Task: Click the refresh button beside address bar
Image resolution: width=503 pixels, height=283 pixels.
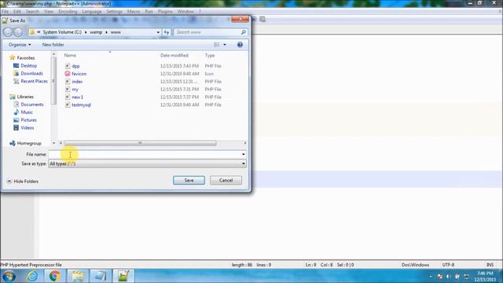Action: click(167, 32)
